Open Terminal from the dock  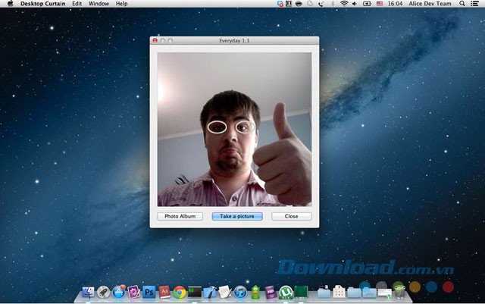click(195, 292)
